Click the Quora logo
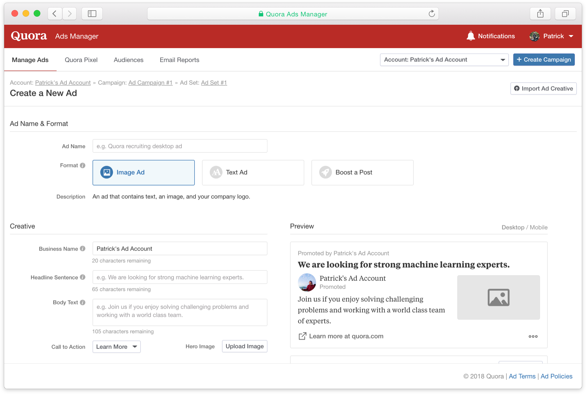Viewport: 586px width, 394px height. pos(29,36)
